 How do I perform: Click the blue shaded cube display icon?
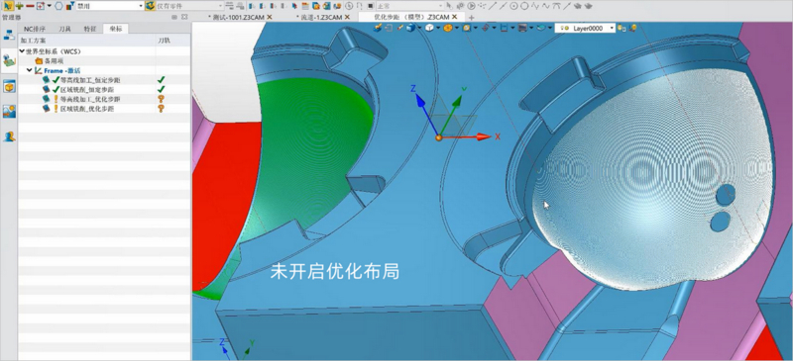tap(411, 29)
